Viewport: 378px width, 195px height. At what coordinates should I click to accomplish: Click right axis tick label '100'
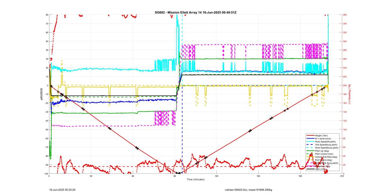tap(345, 129)
